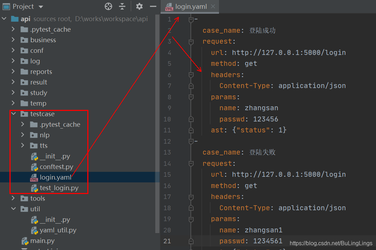This screenshot has height=250, width=376.
Task: Select the testcase folder icon
Action: pos(24,114)
